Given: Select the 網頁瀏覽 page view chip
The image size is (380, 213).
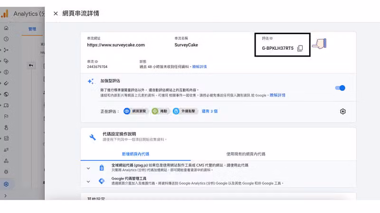Looking at the screenshot, I should [136, 111].
